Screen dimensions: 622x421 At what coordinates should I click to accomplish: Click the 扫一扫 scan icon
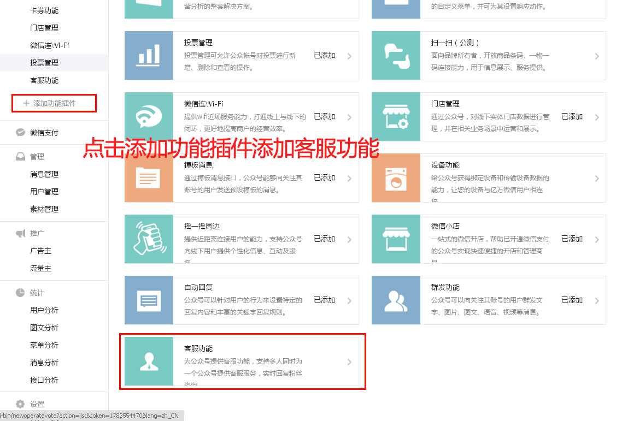396,56
